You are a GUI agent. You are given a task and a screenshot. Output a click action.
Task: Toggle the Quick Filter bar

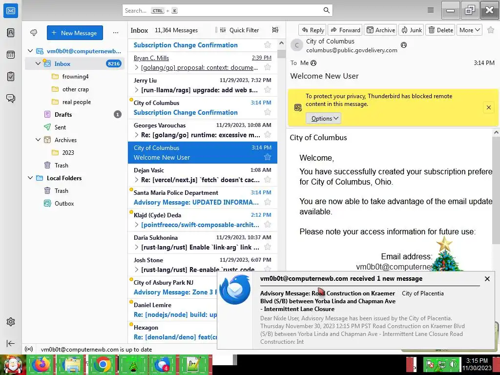click(239, 30)
